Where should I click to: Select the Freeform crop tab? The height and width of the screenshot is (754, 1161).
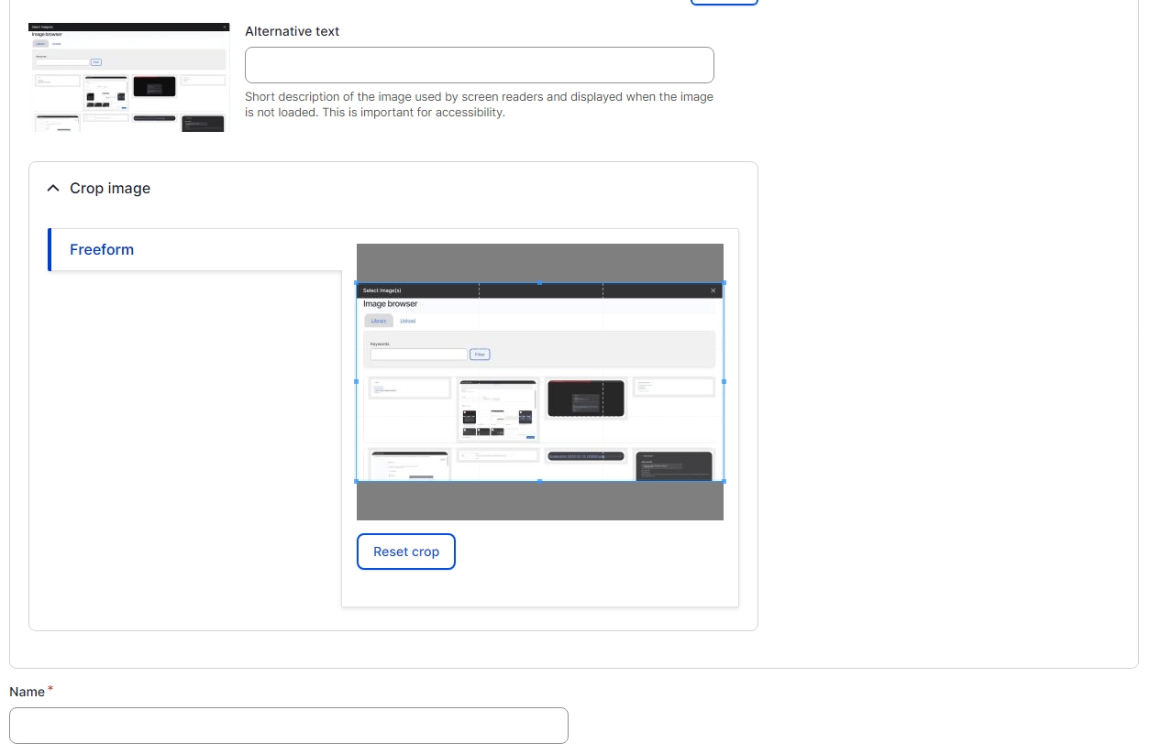[x=195, y=249]
